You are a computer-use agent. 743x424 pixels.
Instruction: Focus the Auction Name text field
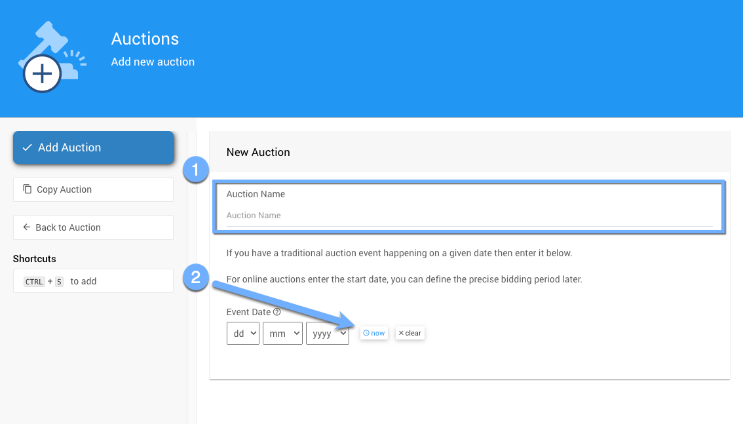(x=469, y=216)
